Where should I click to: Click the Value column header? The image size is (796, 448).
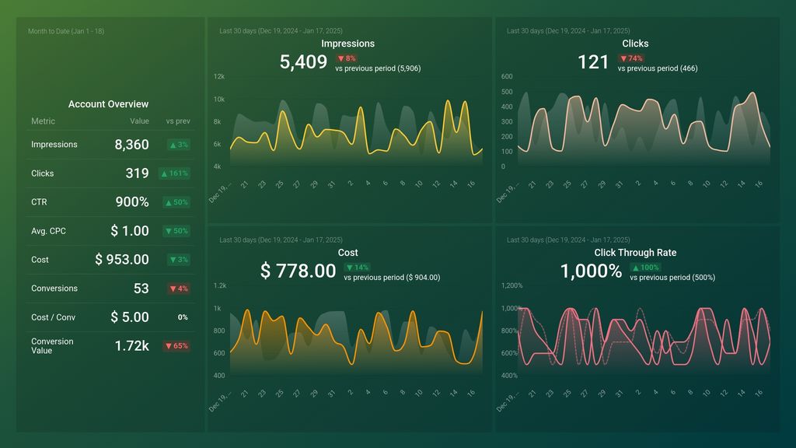point(139,121)
